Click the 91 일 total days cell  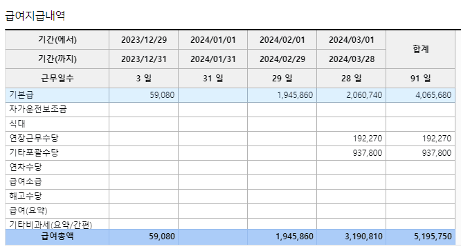point(420,78)
